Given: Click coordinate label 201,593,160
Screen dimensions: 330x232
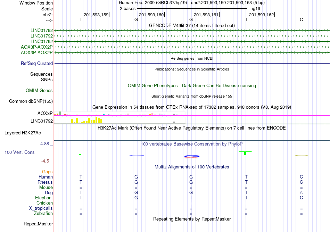Looking at the screenshot, I should (x=151, y=15).
